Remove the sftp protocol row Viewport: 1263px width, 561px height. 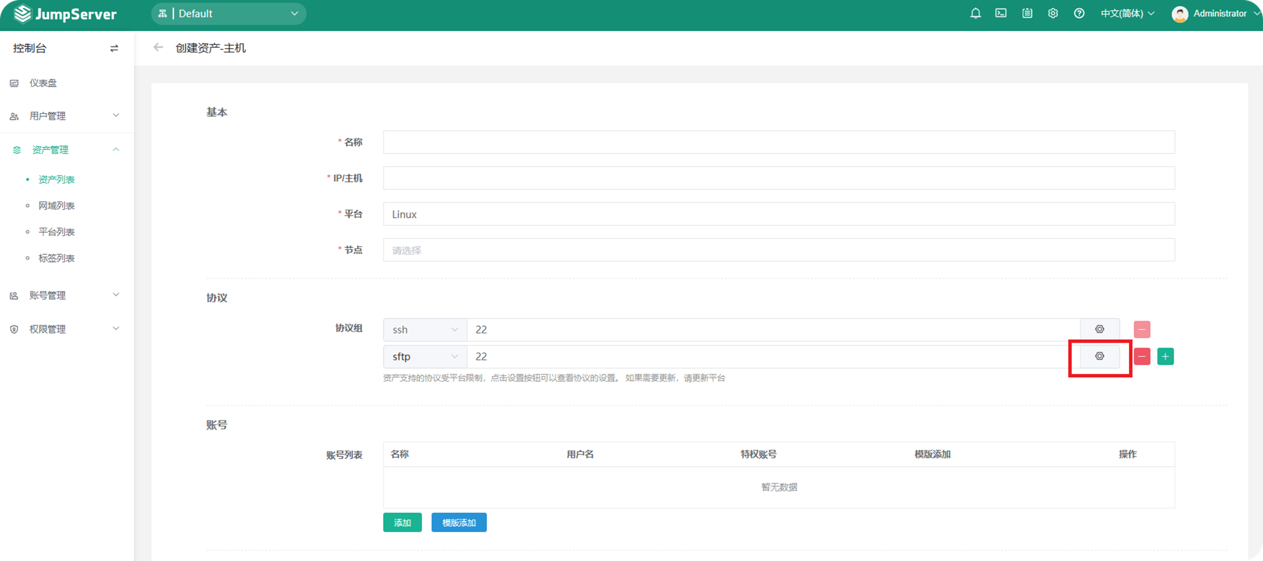[x=1142, y=356]
